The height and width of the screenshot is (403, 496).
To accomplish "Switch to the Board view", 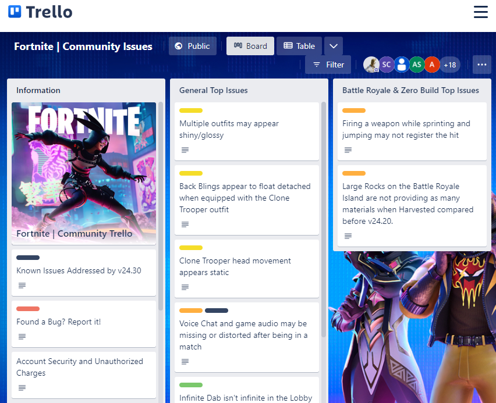I will (x=250, y=46).
